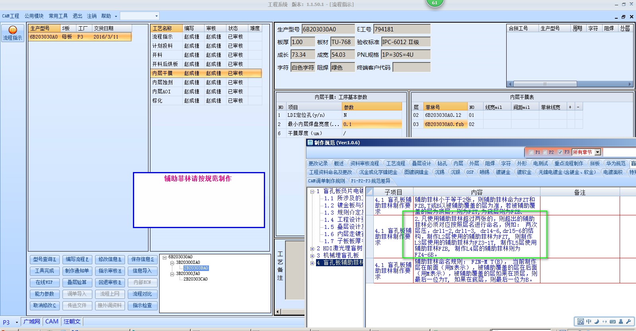This screenshot has width=636, height=331.
Task: Click the horizontal scrollbar under 合拼工号 table
Action: pyautogui.click(x=570, y=84)
